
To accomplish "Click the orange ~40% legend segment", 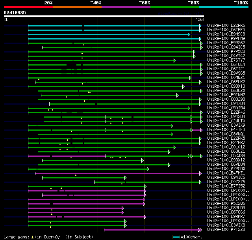I will point(77,7).
